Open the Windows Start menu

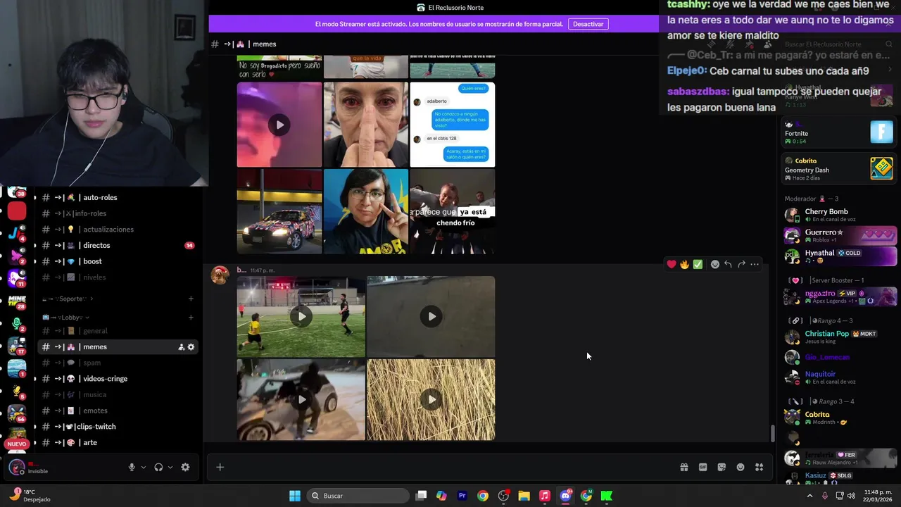pos(295,496)
